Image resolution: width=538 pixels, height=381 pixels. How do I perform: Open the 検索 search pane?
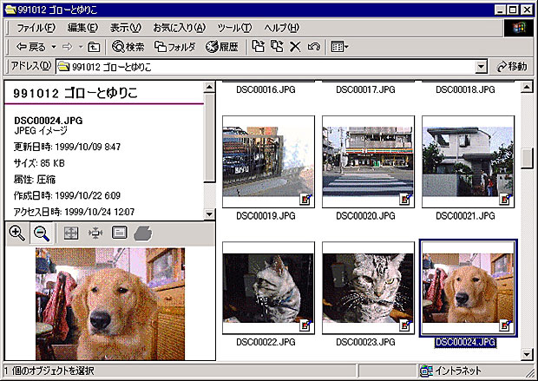[x=128, y=46]
